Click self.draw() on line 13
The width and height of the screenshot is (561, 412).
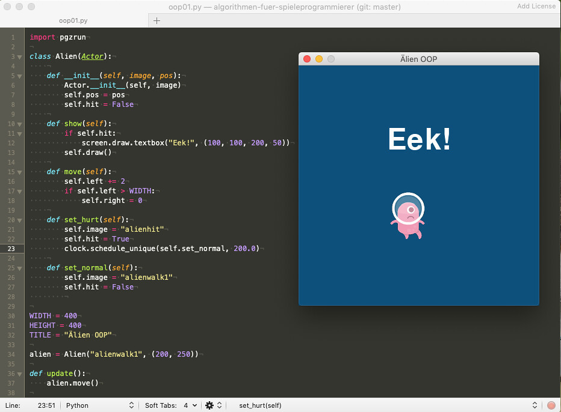click(x=88, y=153)
